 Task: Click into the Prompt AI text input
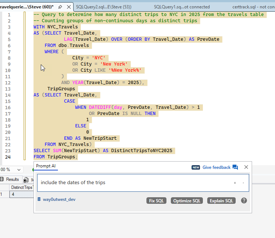[x=135, y=182]
